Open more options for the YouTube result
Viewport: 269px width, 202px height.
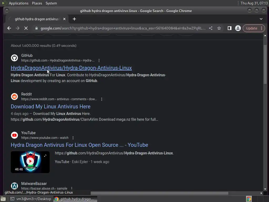[73, 138]
